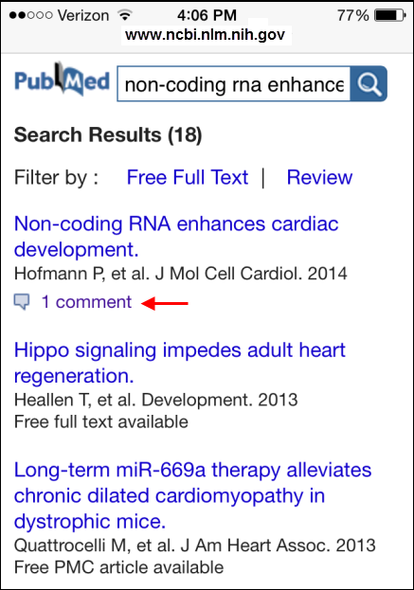This screenshot has height=590, width=414.
Task: Open 'Non-coding RNA enhances cardiac development' article
Action: pos(176,237)
